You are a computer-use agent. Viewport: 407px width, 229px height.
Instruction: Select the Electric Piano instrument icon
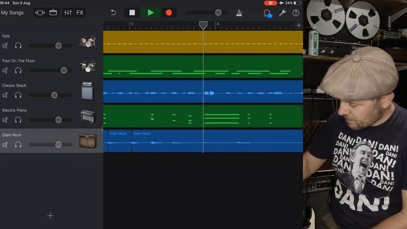88,116
